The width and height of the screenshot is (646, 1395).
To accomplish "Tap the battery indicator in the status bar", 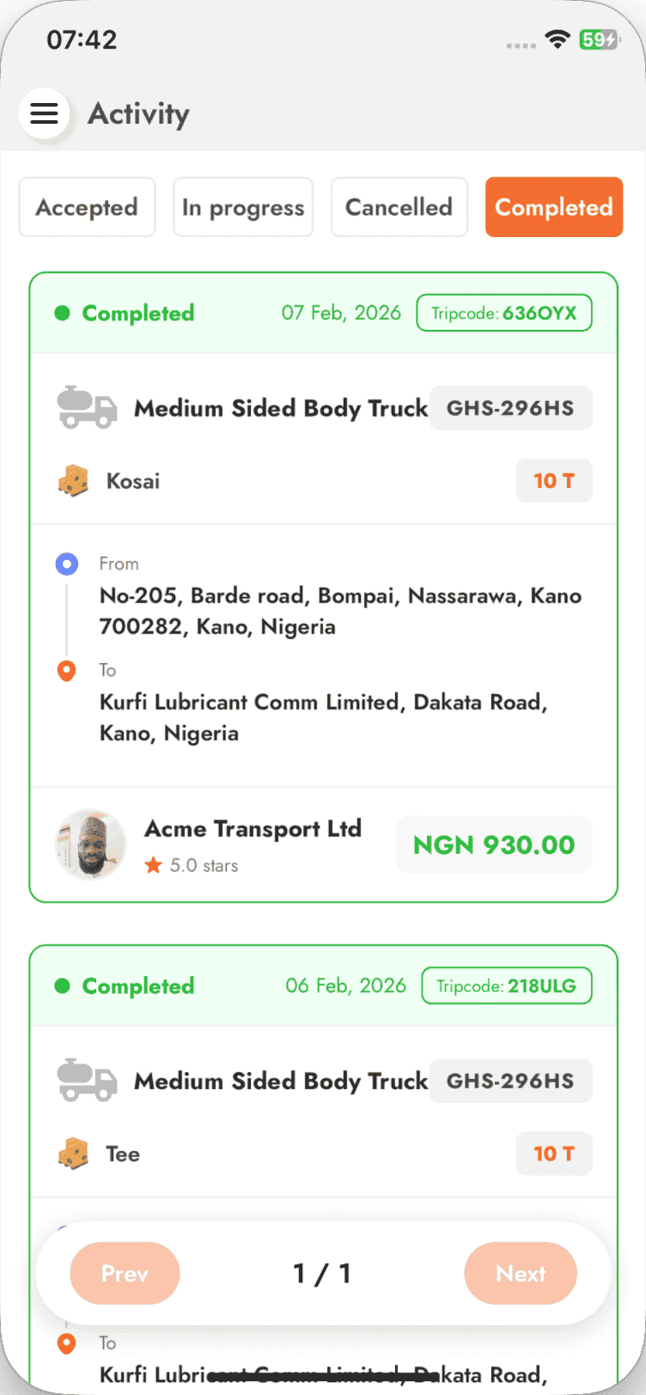I will tap(599, 40).
